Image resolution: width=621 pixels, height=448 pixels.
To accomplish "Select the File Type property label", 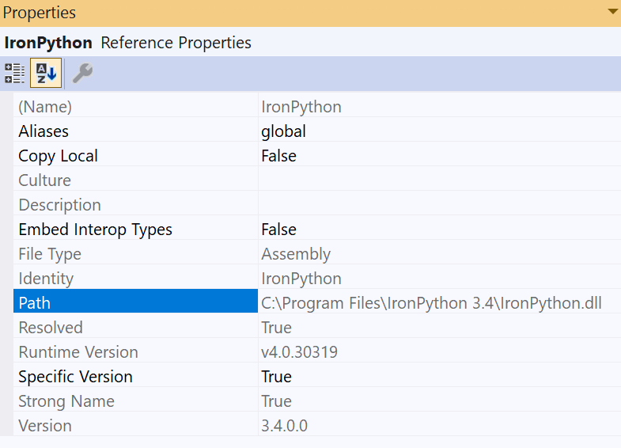I will (x=50, y=254).
